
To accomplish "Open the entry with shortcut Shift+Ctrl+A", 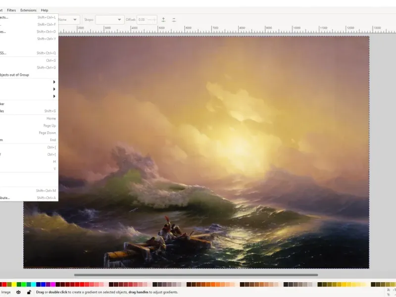I will 29,198.
